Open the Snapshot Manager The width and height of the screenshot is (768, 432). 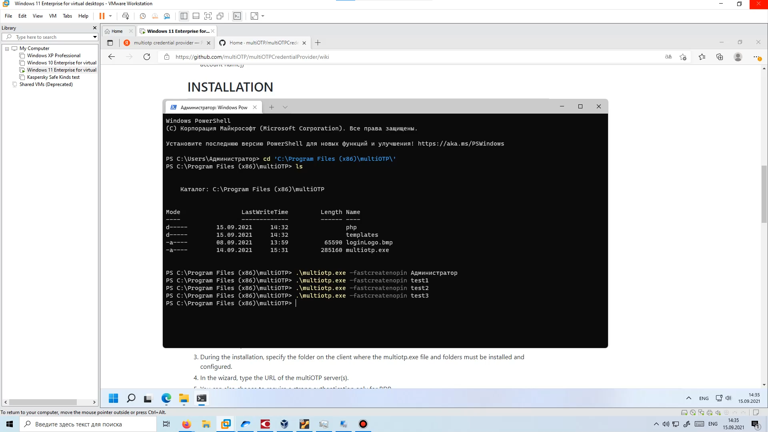[x=167, y=16]
